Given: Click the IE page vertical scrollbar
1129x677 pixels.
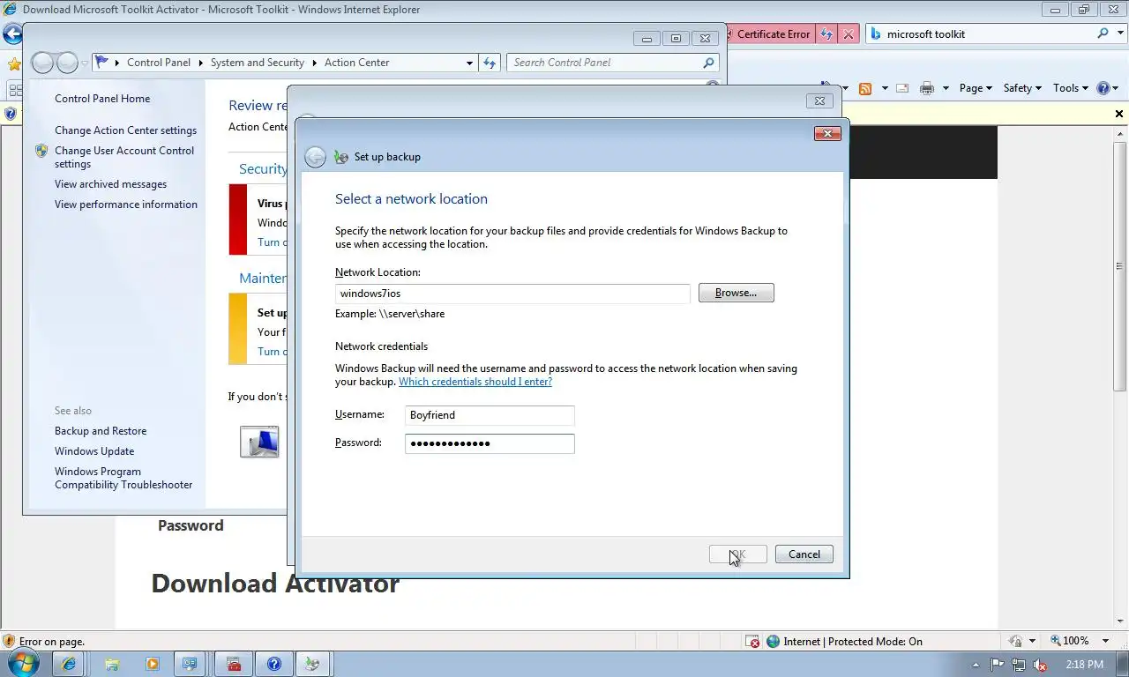Looking at the screenshot, I should [x=1120, y=264].
